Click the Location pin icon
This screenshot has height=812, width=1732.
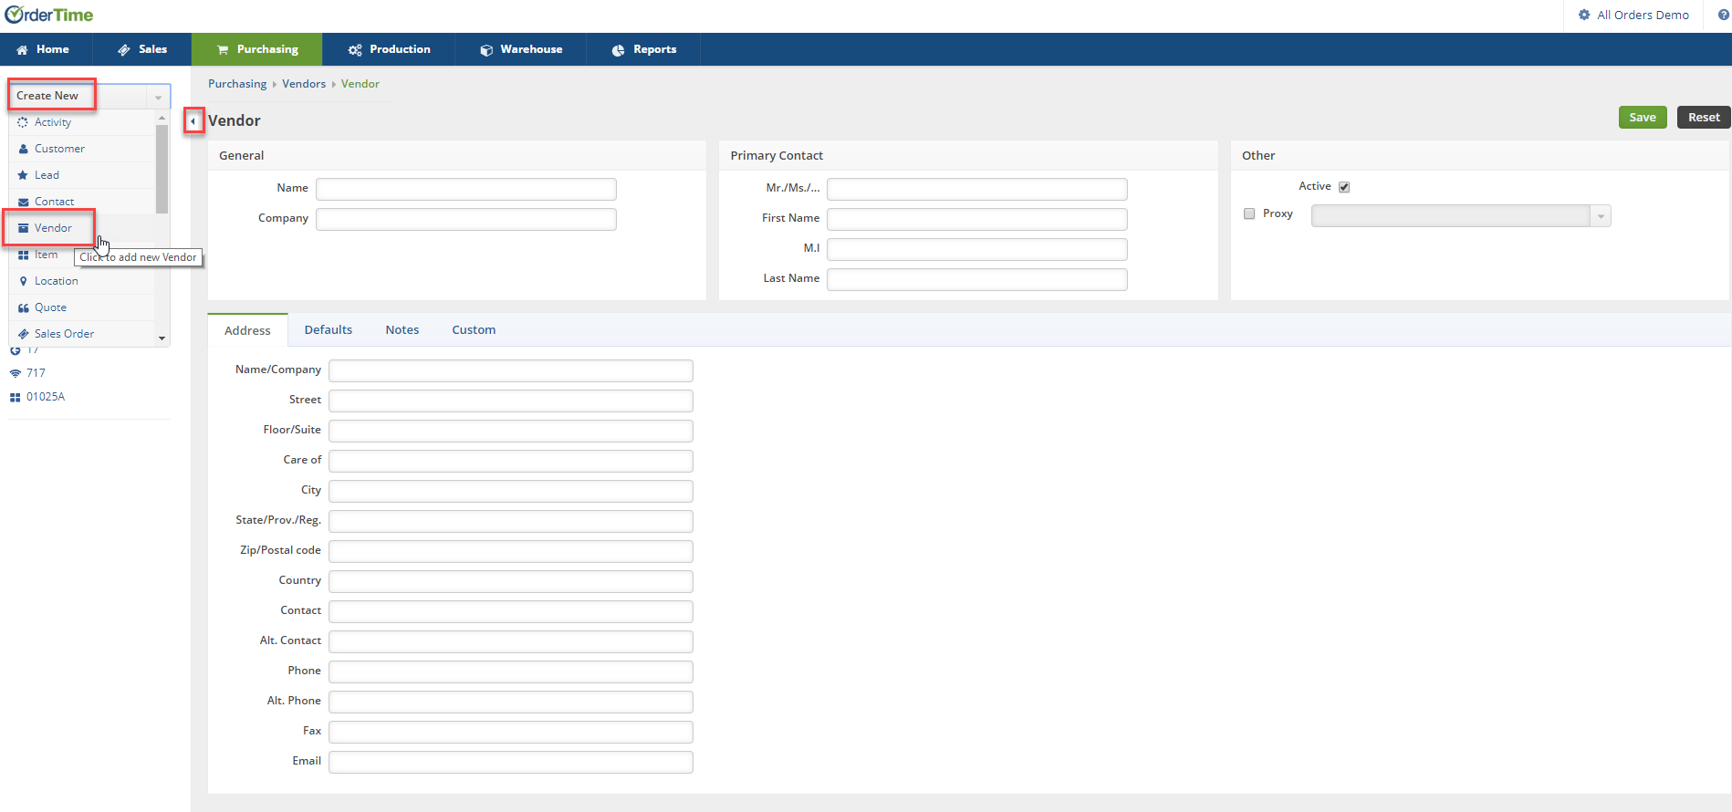click(23, 281)
